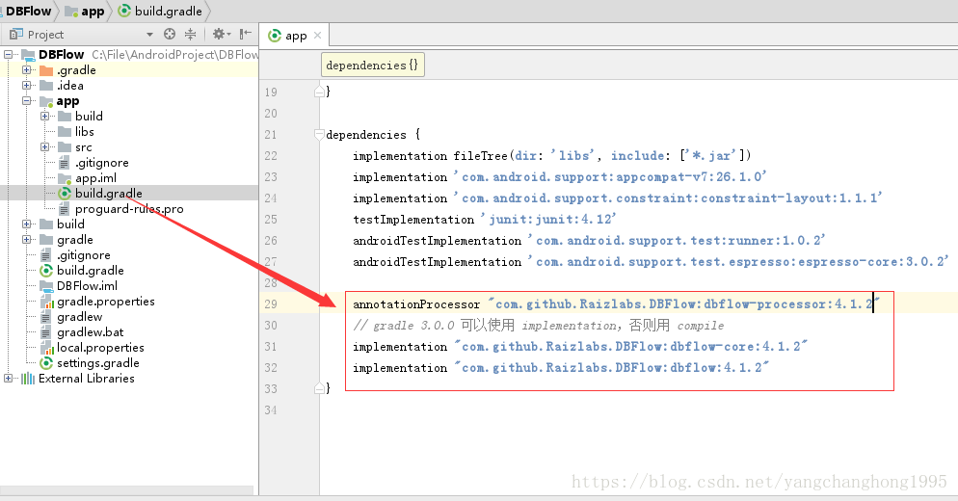The image size is (958, 501).
Task: Select the root-level build.gradle file
Action: coord(90,270)
